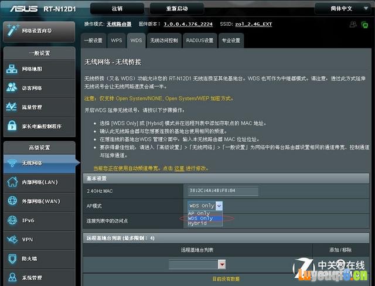Click the LAN house icon
The height and width of the screenshot is (286, 375).
(12, 182)
